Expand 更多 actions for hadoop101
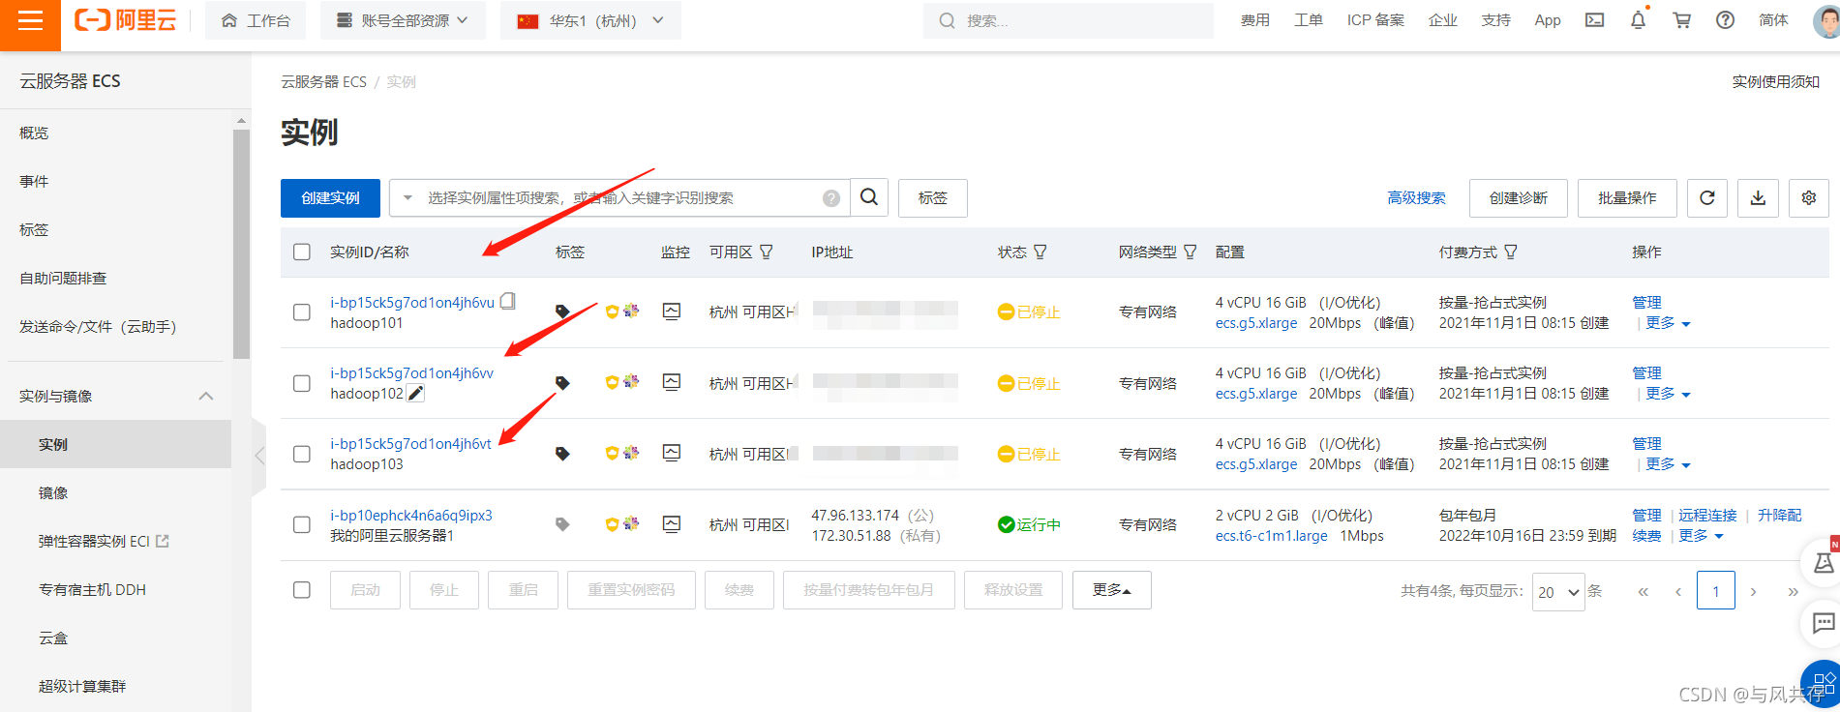The width and height of the screenshot is (1840, 712). tap(1669, 323)
